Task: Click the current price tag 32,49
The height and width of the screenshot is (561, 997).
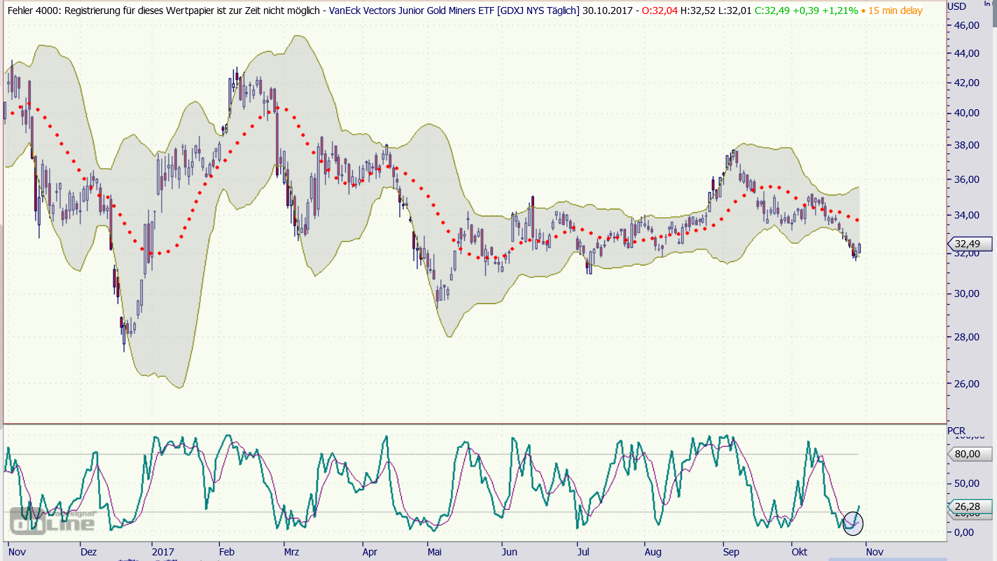Action: [x=971, y=244]
